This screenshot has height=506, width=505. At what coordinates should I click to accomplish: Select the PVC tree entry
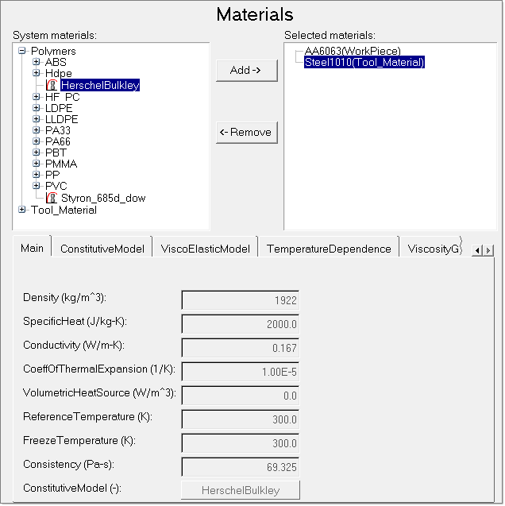(56, 186)
